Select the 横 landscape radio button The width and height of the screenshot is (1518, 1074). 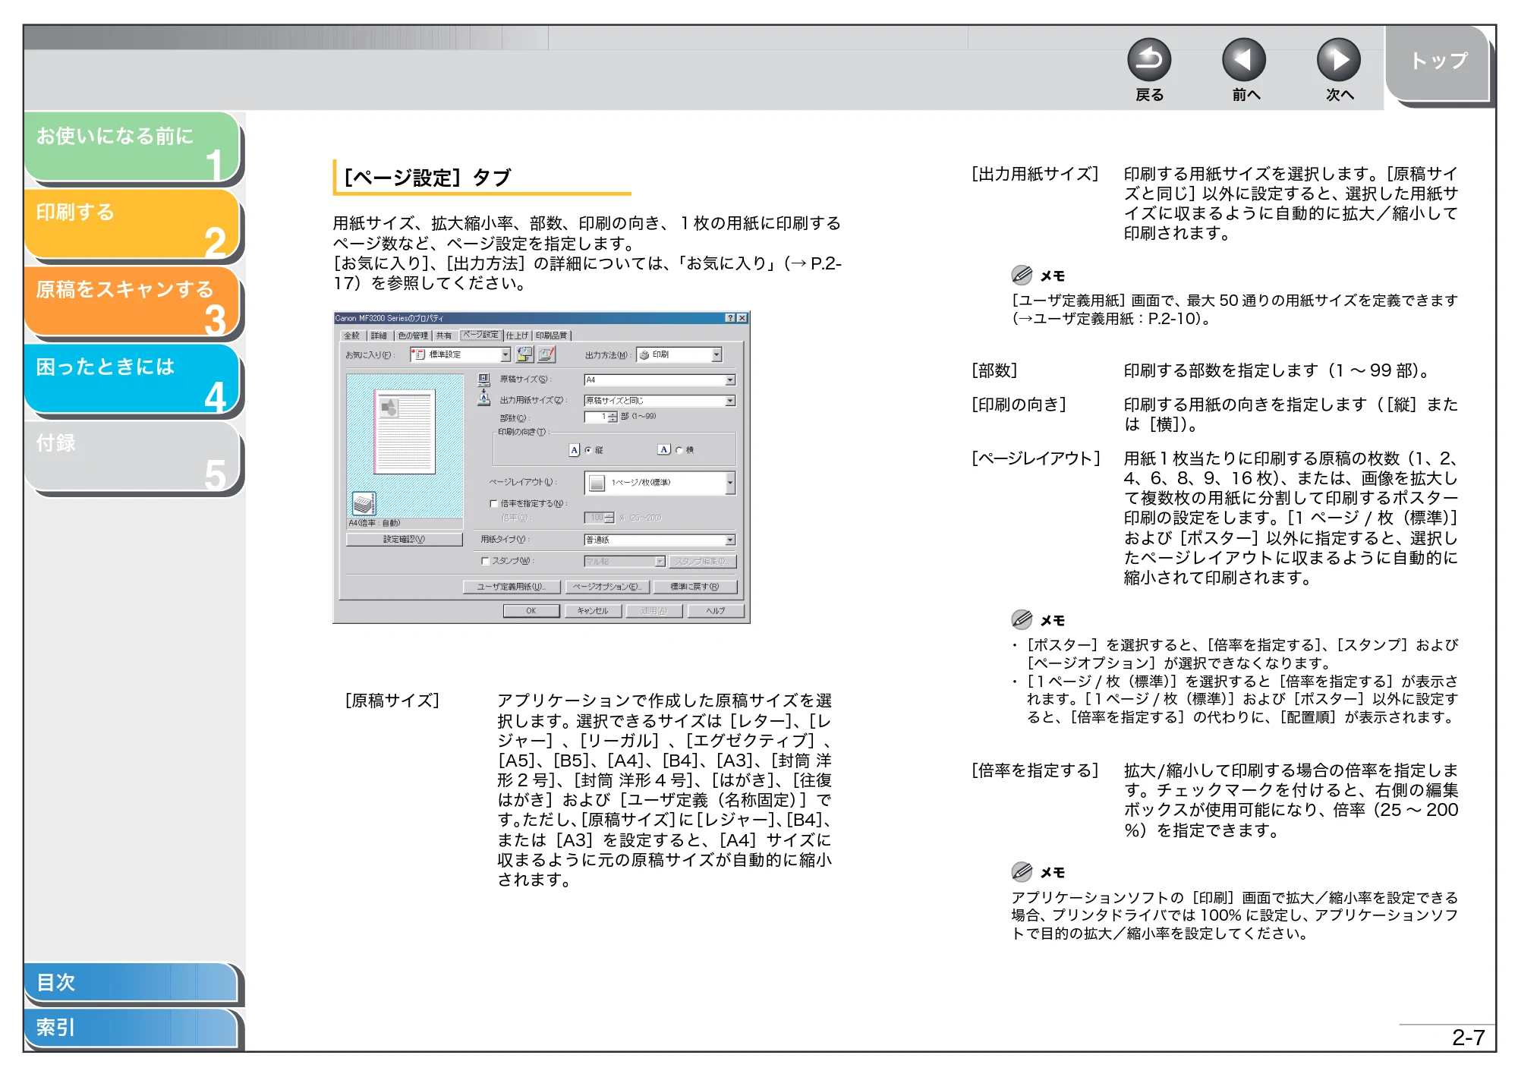click(x=679, y=451)
